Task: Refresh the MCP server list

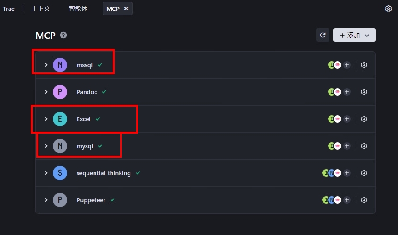Action: [x=323, y=35]
